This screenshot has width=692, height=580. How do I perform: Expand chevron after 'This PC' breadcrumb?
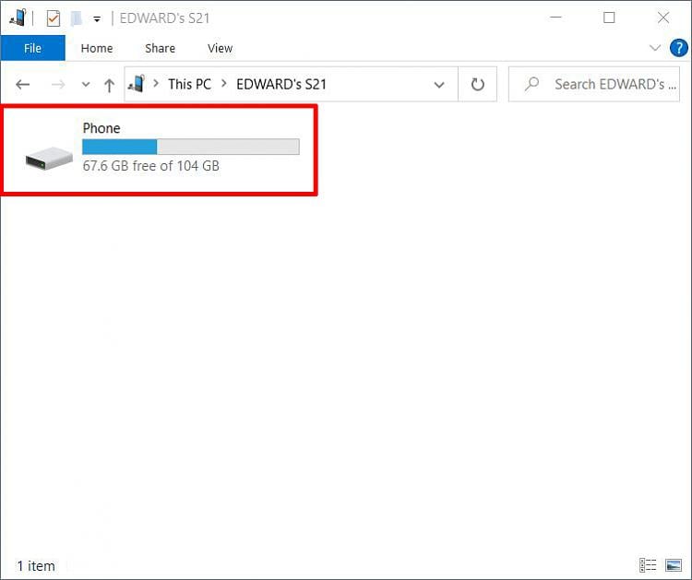click(224, 83)
